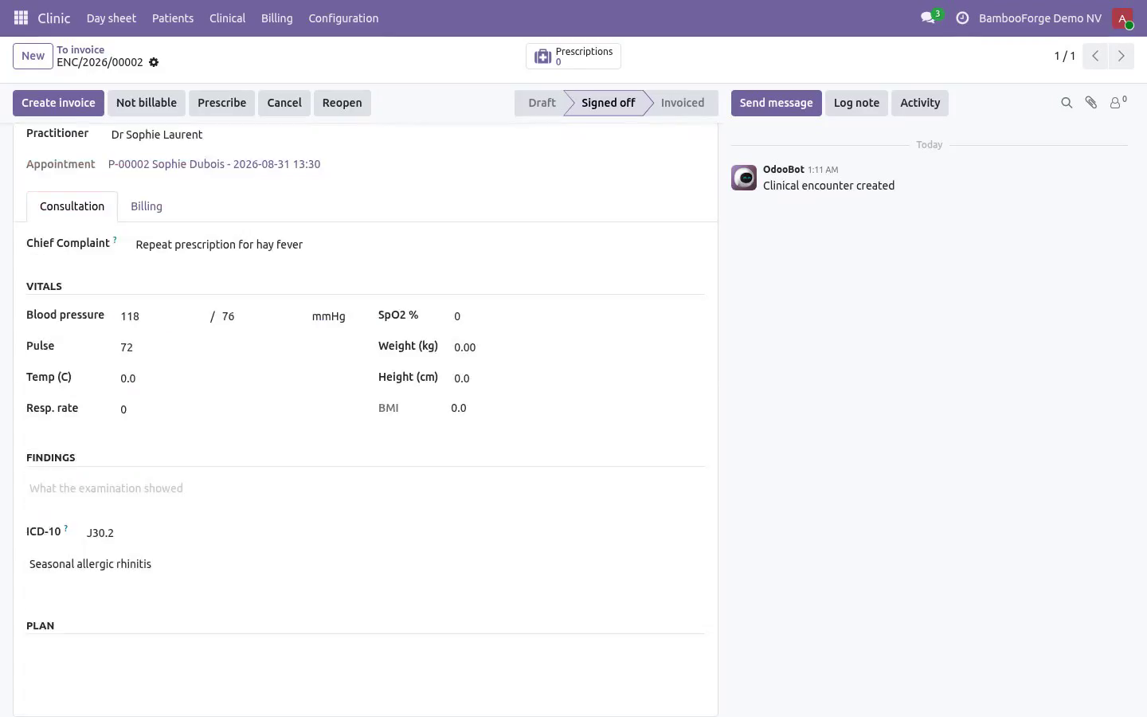Click the Activity button
The image size is (1147, 717).
point(920,103)
